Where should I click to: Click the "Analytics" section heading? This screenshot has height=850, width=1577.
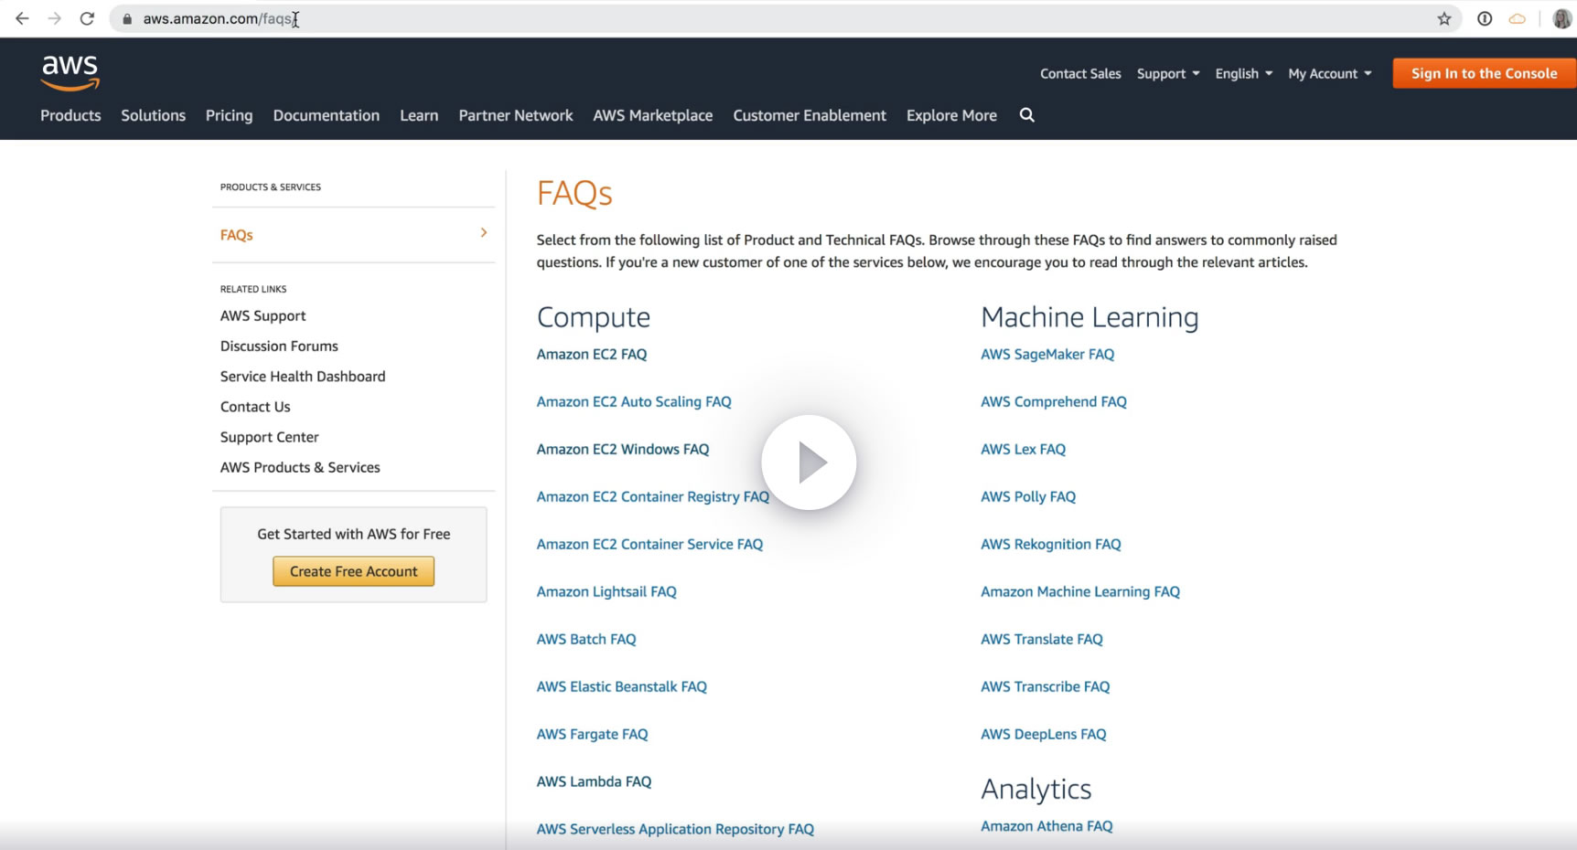(1036, 789)
